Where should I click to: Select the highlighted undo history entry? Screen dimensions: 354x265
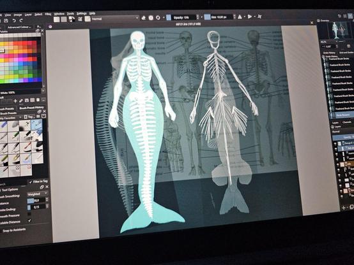coord(342,115)
